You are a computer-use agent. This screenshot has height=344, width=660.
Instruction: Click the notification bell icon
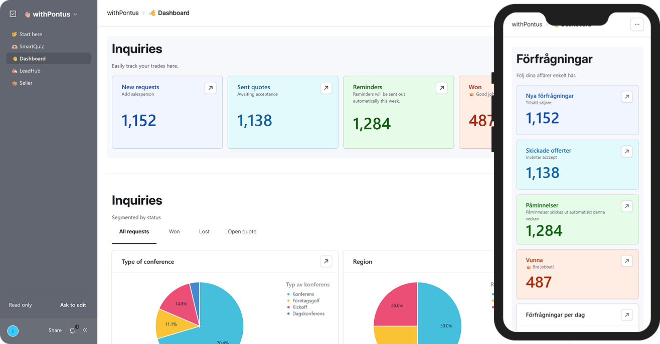(72, 330)
